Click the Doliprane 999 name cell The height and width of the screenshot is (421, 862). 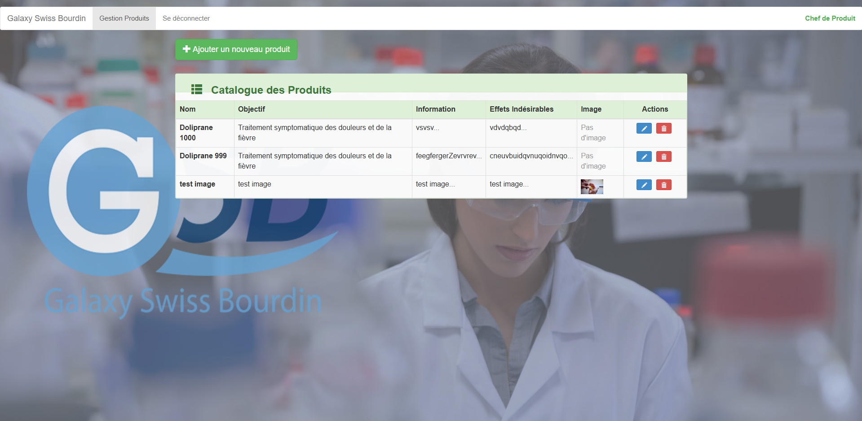coord(205,161)
